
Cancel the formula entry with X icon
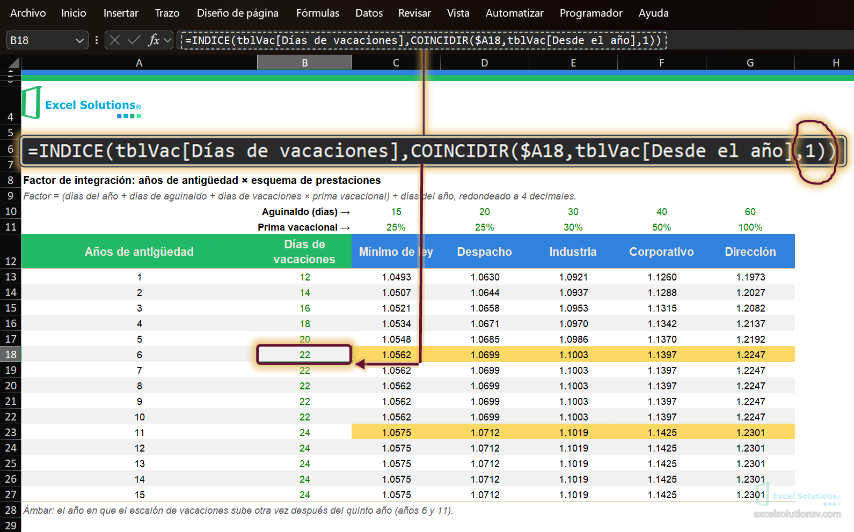[x=115, y=40]
